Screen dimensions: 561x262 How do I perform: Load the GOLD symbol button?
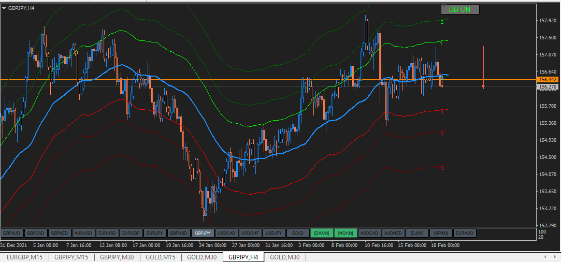[x=298, y=234]
